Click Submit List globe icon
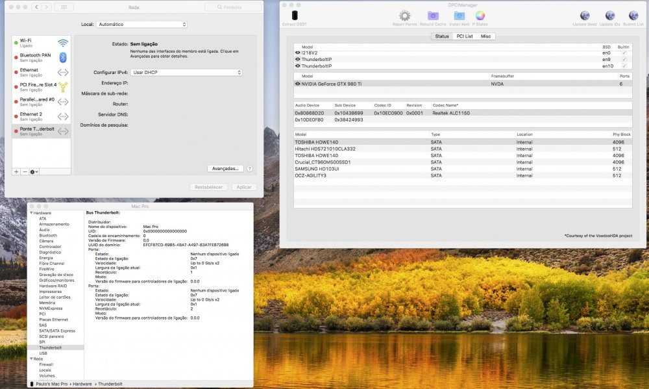This screenshot has height=389, width=649. 633,16
